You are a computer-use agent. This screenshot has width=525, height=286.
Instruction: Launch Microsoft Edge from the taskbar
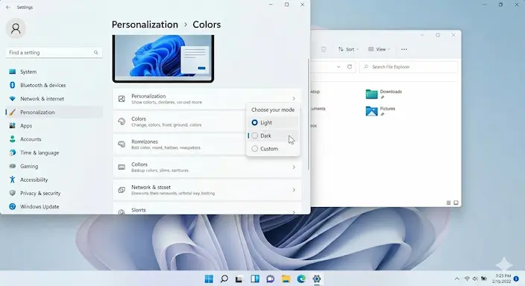coord(301,279)
